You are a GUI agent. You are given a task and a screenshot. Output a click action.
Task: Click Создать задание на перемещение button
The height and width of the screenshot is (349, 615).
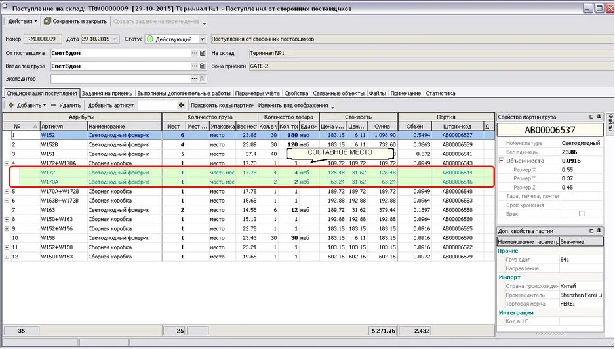click(157, 21)
